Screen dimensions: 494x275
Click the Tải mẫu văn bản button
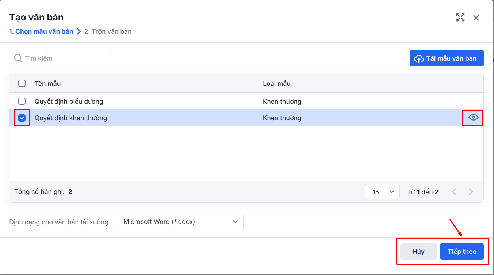point(447,58)
